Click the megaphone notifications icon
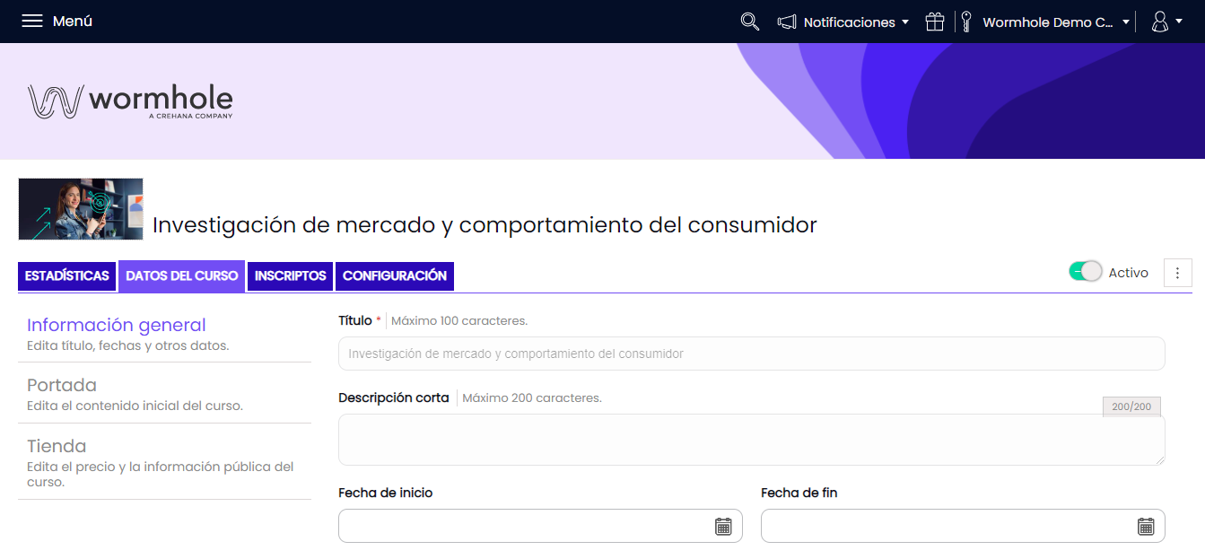 coord(787,22)
